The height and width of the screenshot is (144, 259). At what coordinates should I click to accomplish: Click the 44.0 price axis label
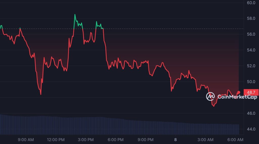(251, 129)
